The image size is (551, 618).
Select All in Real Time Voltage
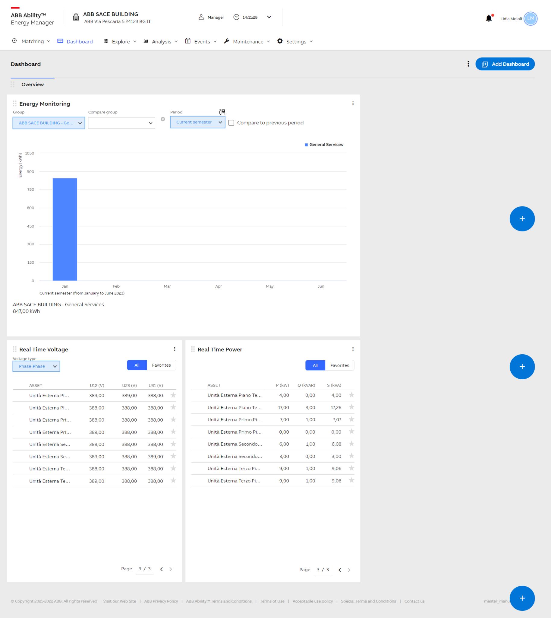[x=137, y=365]
